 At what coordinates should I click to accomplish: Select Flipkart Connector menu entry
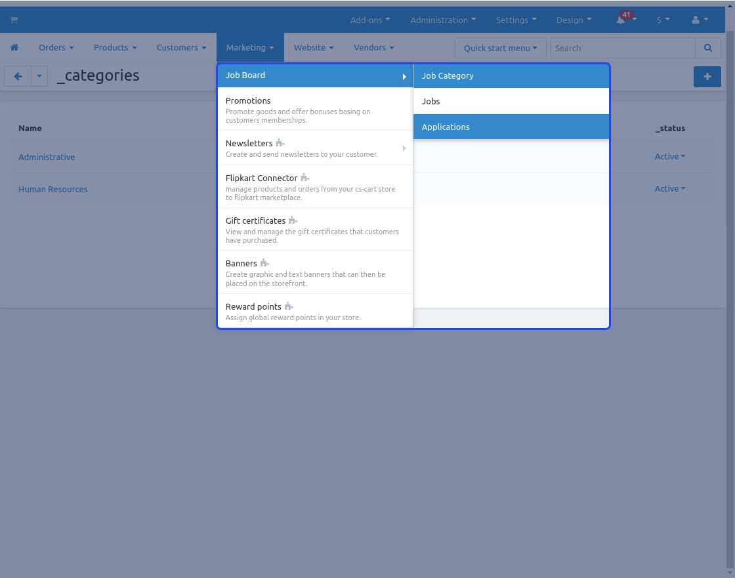[x=315, y=186]
